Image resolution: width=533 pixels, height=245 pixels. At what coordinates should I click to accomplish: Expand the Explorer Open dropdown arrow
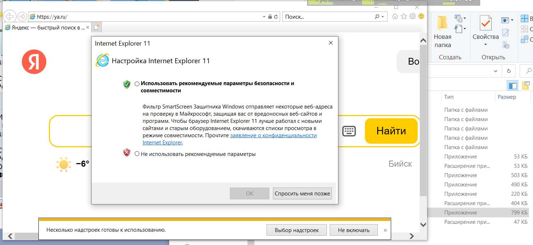pos(512,20)
